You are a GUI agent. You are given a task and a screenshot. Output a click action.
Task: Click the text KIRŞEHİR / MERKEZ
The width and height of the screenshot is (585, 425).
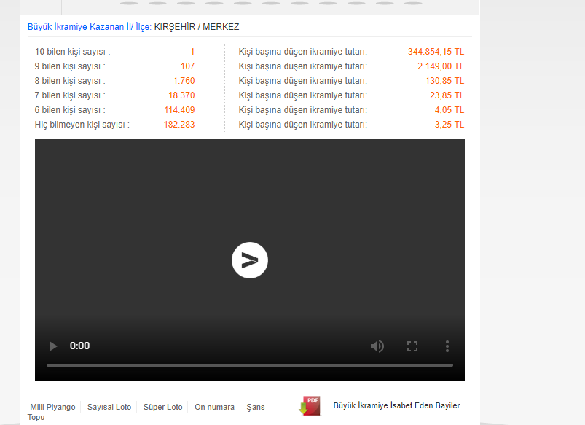coord(197,27)
